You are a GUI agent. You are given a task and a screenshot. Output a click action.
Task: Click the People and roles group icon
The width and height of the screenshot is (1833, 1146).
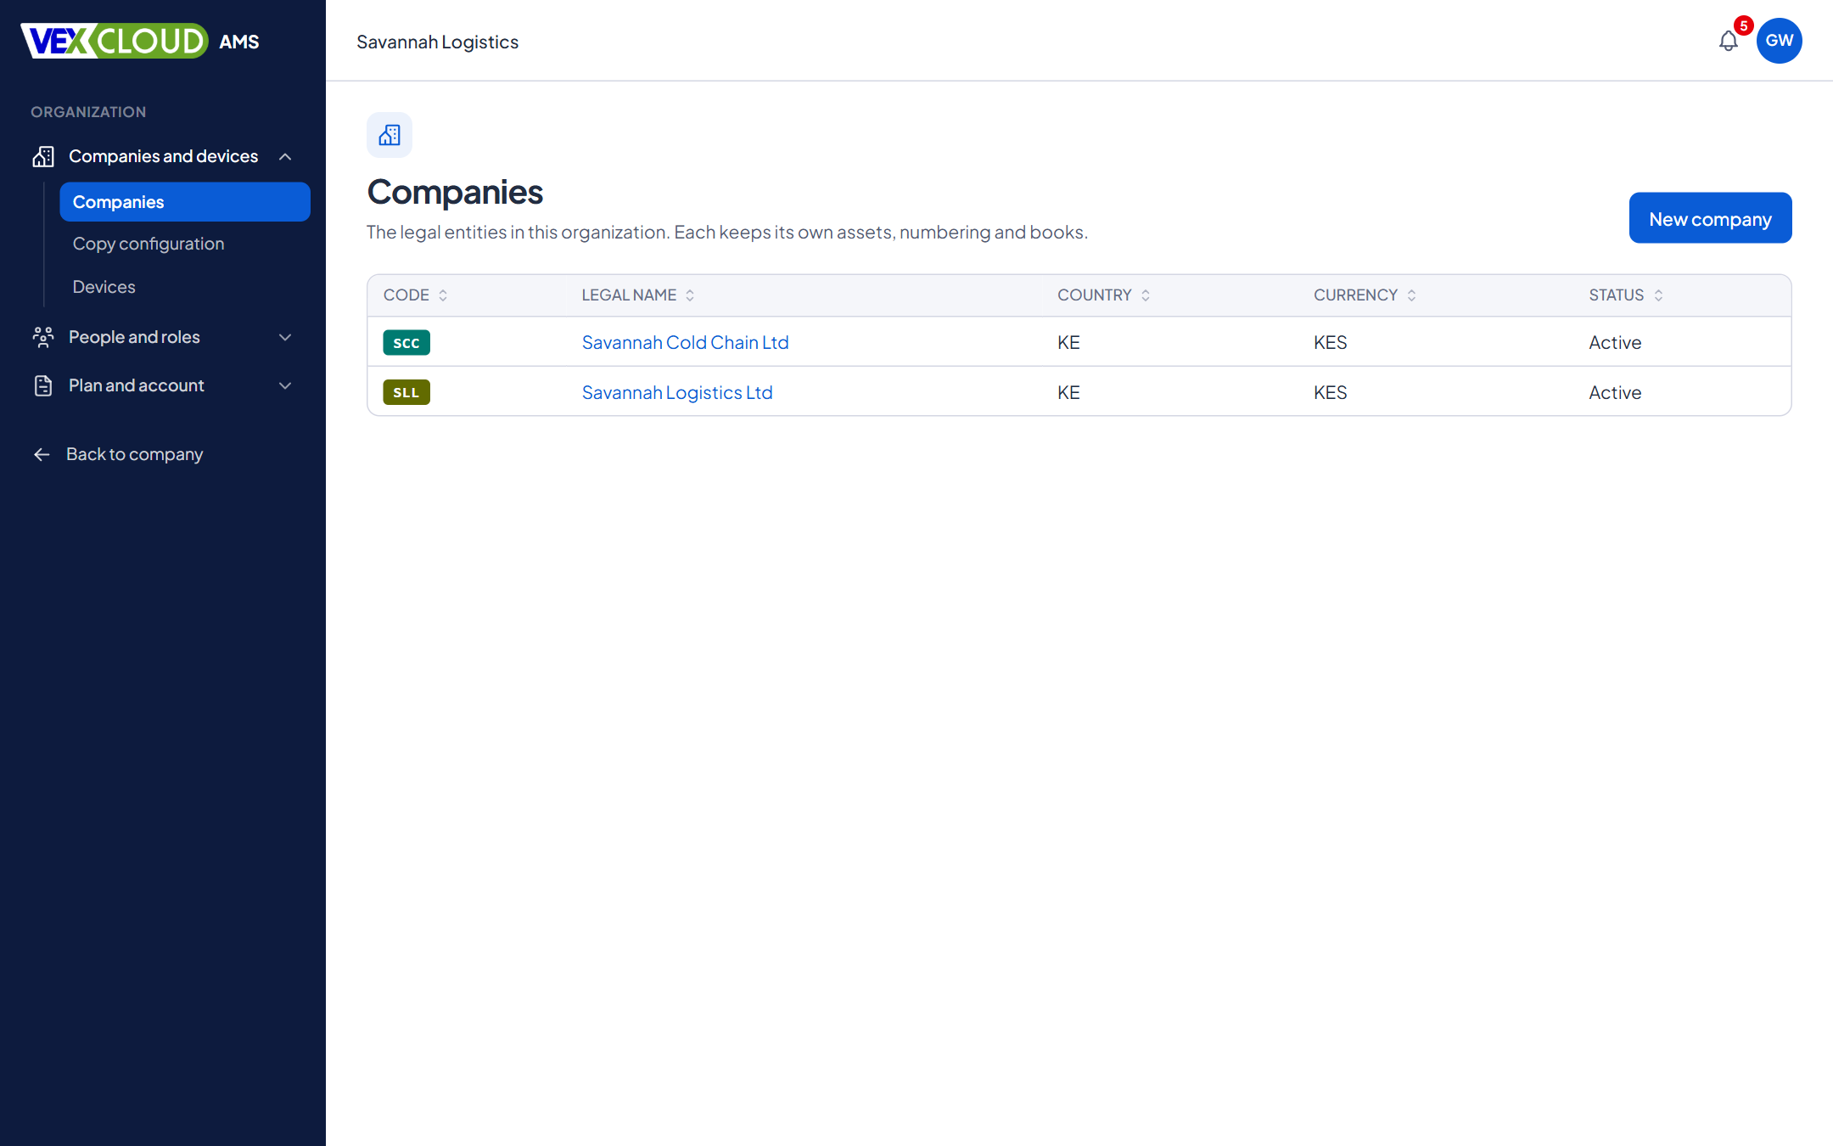coord(43,337)
